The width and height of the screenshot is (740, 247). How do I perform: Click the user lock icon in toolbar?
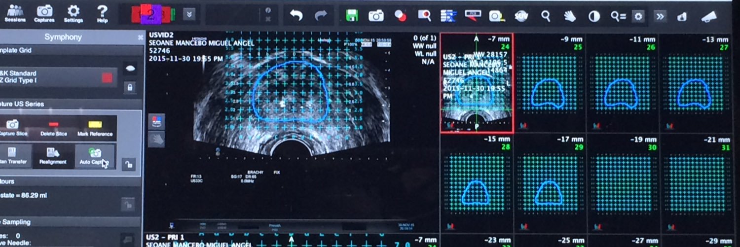pos(682,17)
